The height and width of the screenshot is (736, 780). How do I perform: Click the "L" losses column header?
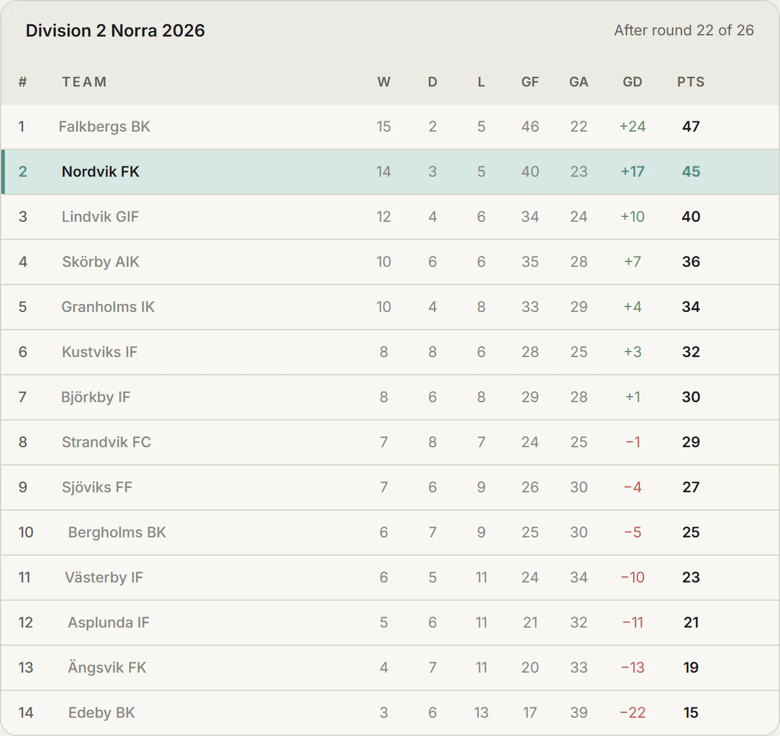(481, 82)
